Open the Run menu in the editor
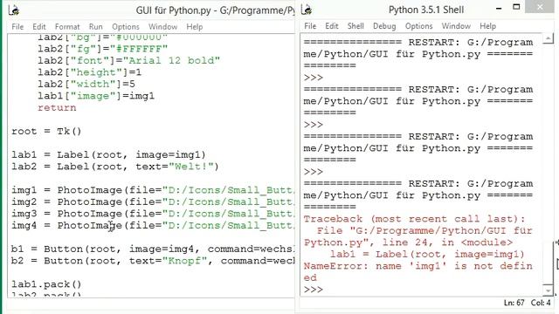The height and width of the screenshot is (314, 559). 95,27
